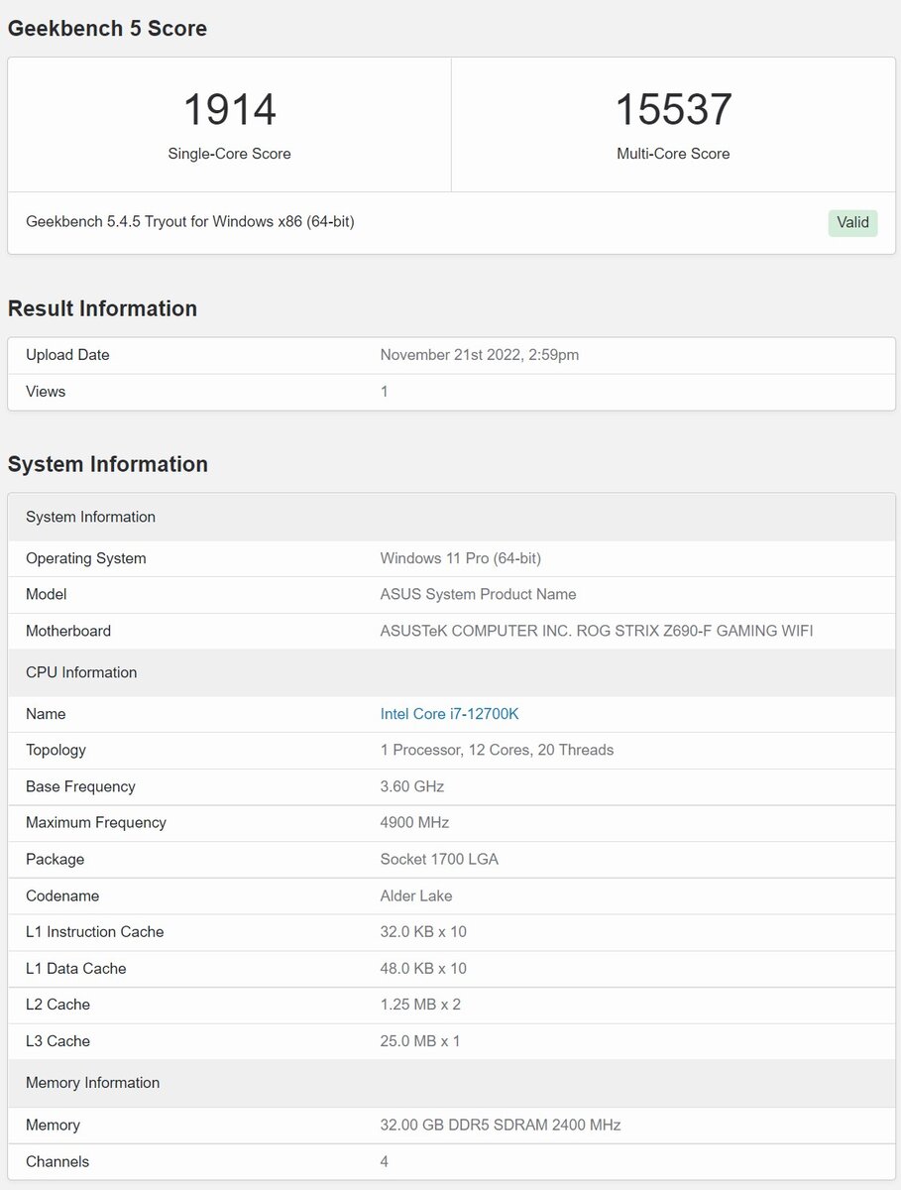Click the Codename label
901x1190 pixels.
click(62, 895)
